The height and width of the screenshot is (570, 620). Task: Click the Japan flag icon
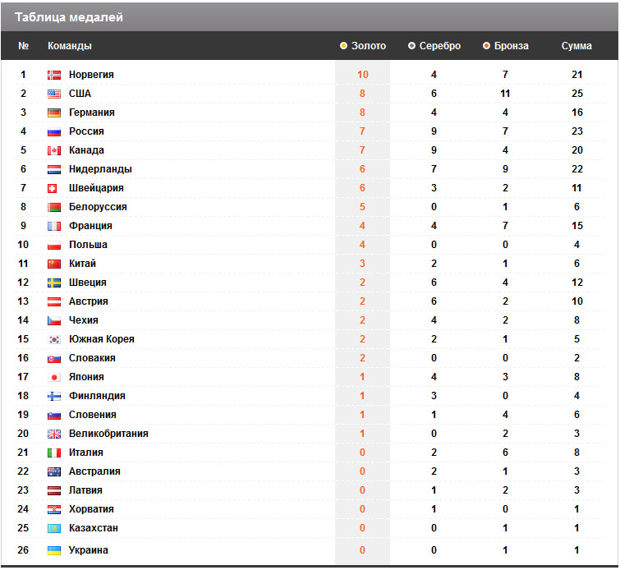click(54, 377)
